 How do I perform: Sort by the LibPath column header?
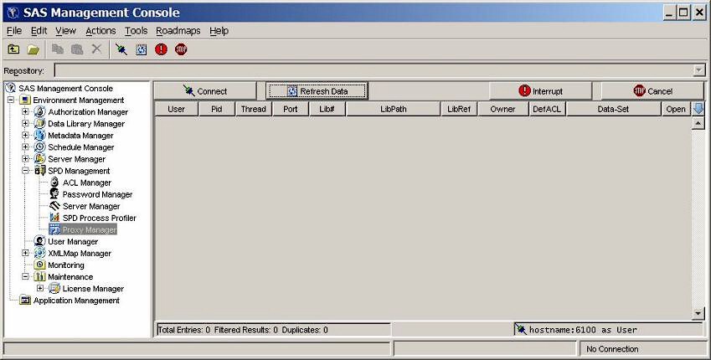[393, 110]
